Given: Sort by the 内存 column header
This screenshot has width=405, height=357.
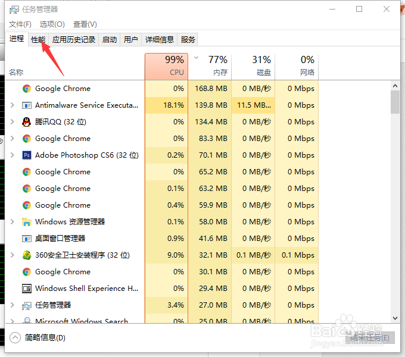Looking at the screenshot, I should [210, 67].
